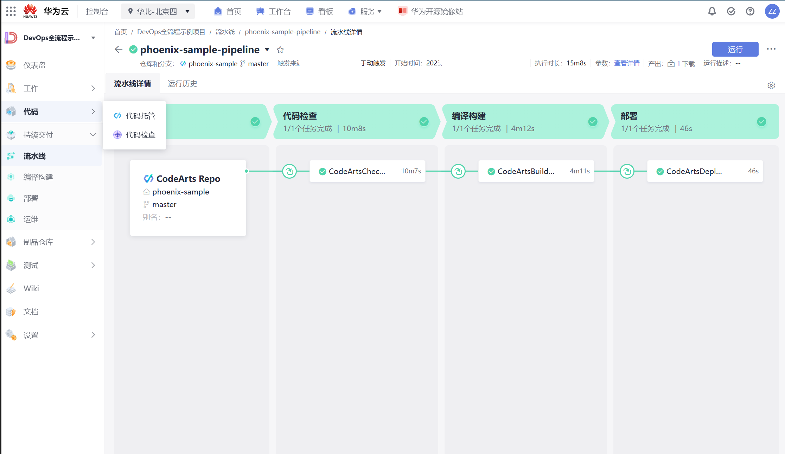Select 代码检查 in the popup submenu

pos(140,135)
